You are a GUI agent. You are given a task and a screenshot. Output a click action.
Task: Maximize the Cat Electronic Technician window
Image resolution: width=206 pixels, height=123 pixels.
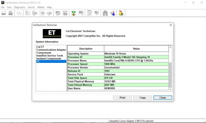click(193, 2)
